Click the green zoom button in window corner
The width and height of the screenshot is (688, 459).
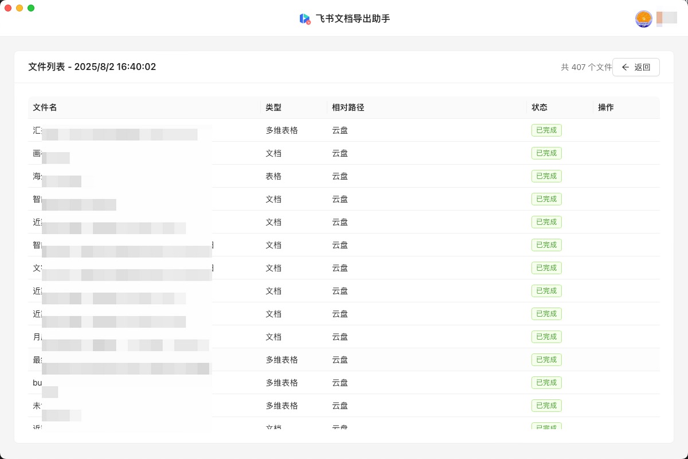coord(30,9)
